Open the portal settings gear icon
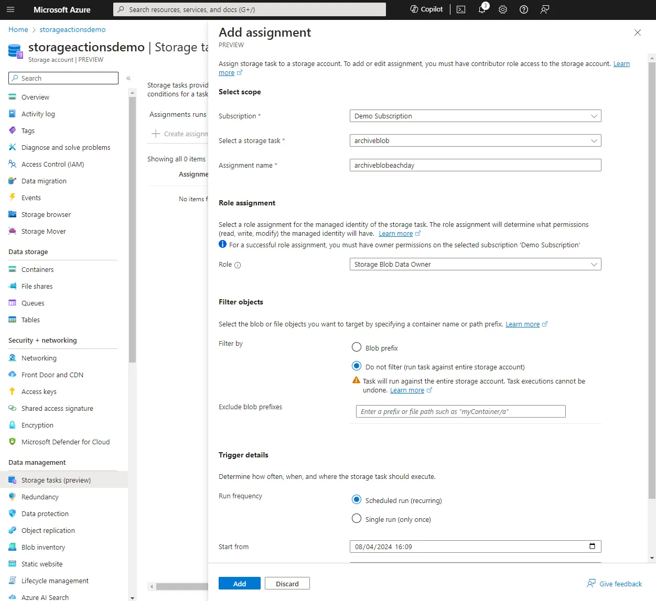This screenshot has height=601, width=656. tap(503, 9)
